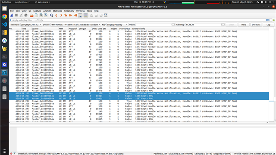Open capture file properties from the status bar

(x=14, y=154)
